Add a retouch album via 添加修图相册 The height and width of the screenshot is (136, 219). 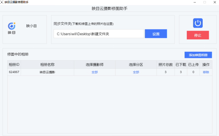pos(198,55)
